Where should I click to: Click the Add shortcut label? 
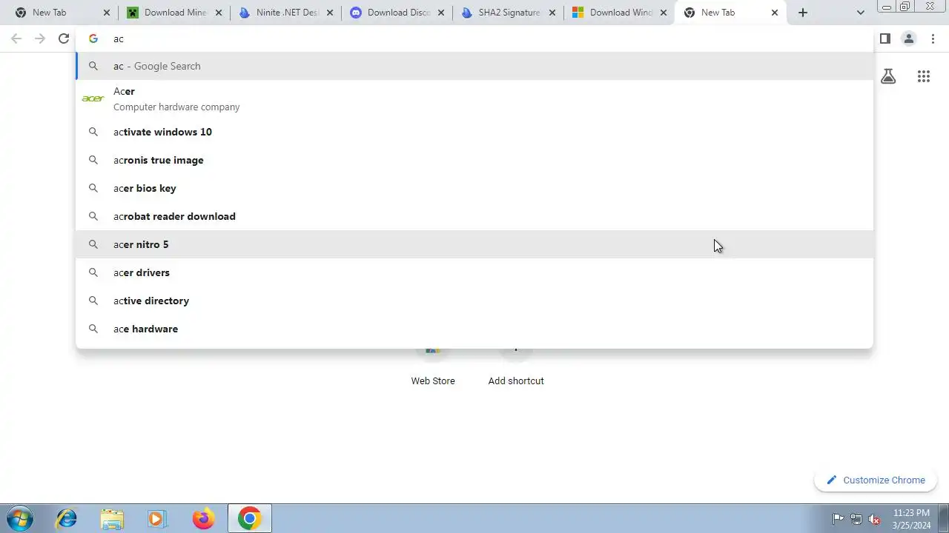coord(516,381)
